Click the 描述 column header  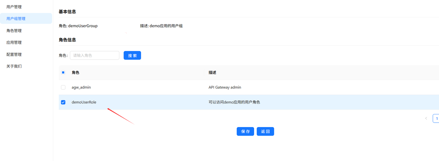[x=212, y=73]
